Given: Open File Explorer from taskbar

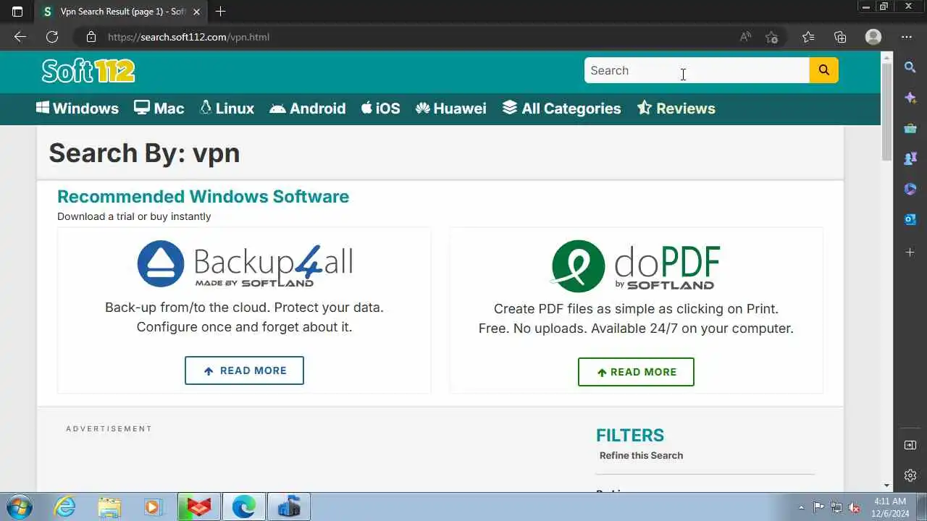Looking at the screenshot, I should (109, 507).
